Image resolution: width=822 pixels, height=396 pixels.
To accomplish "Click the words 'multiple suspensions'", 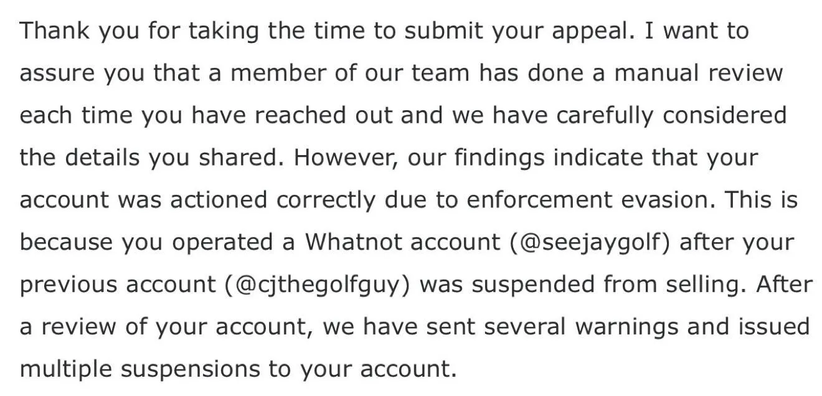I will [140, 369].
